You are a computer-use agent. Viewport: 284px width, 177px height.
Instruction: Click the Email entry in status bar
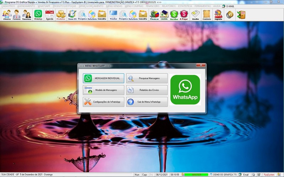click(246, 175)
